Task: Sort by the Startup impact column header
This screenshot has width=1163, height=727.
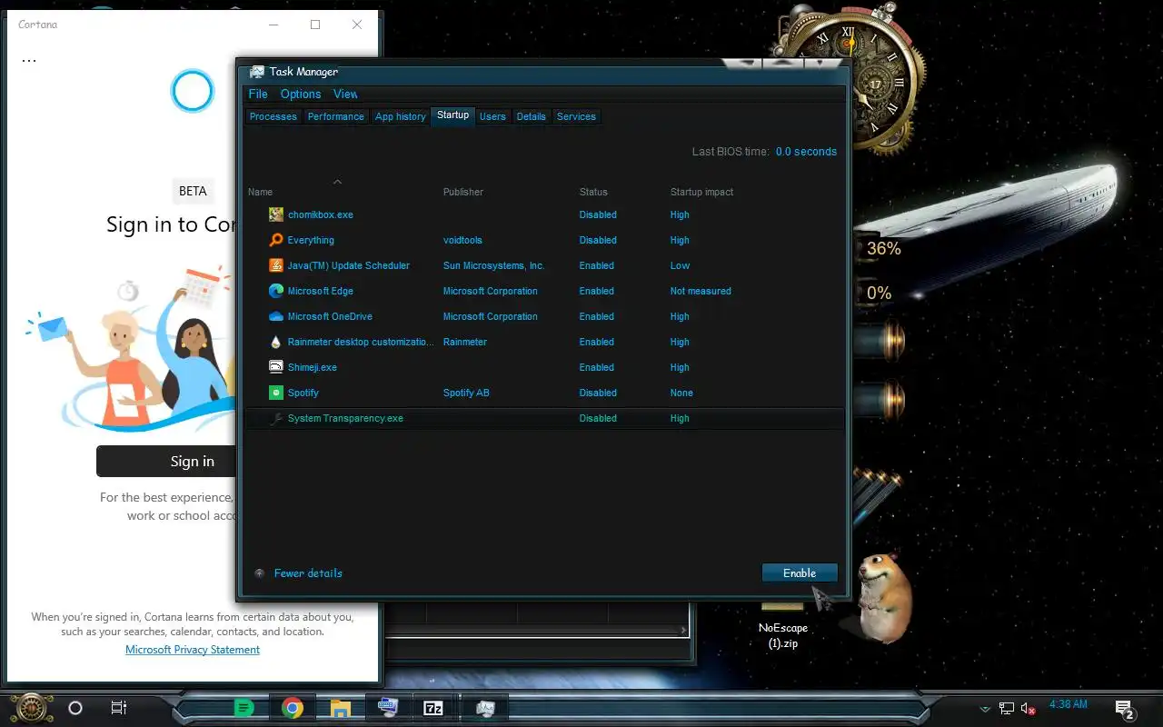Action: click(x=701, y=192)
